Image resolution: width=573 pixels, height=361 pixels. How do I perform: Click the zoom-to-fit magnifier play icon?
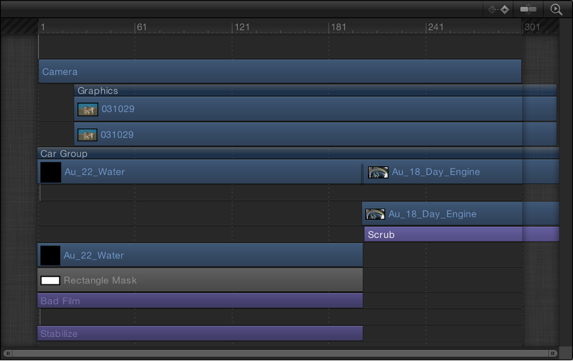[556, 9]
